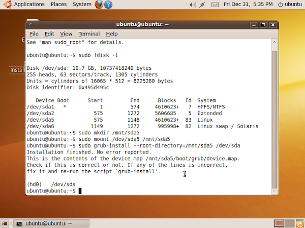The image size is (305, 228).
Task: Click the ubuntu@ubuntu taskbar button
Action: [x=51, y=223]
